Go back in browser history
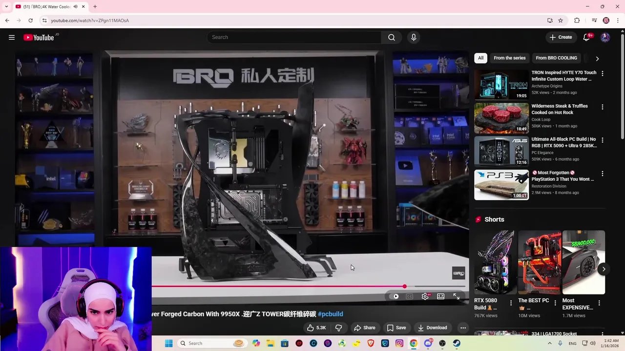This screenshot has width=625, height=351. click(x=7, y=20)
